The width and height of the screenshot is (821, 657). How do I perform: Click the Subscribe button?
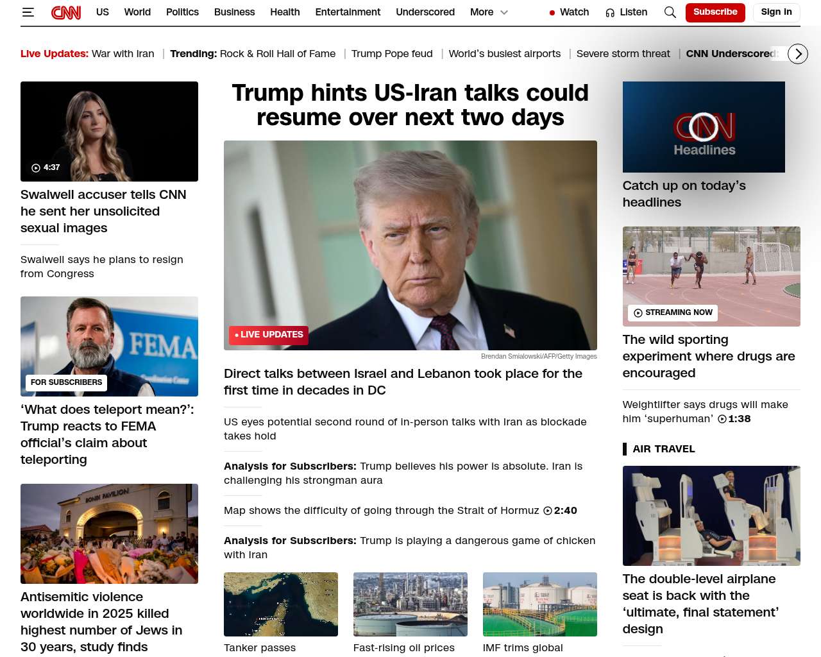715,12
